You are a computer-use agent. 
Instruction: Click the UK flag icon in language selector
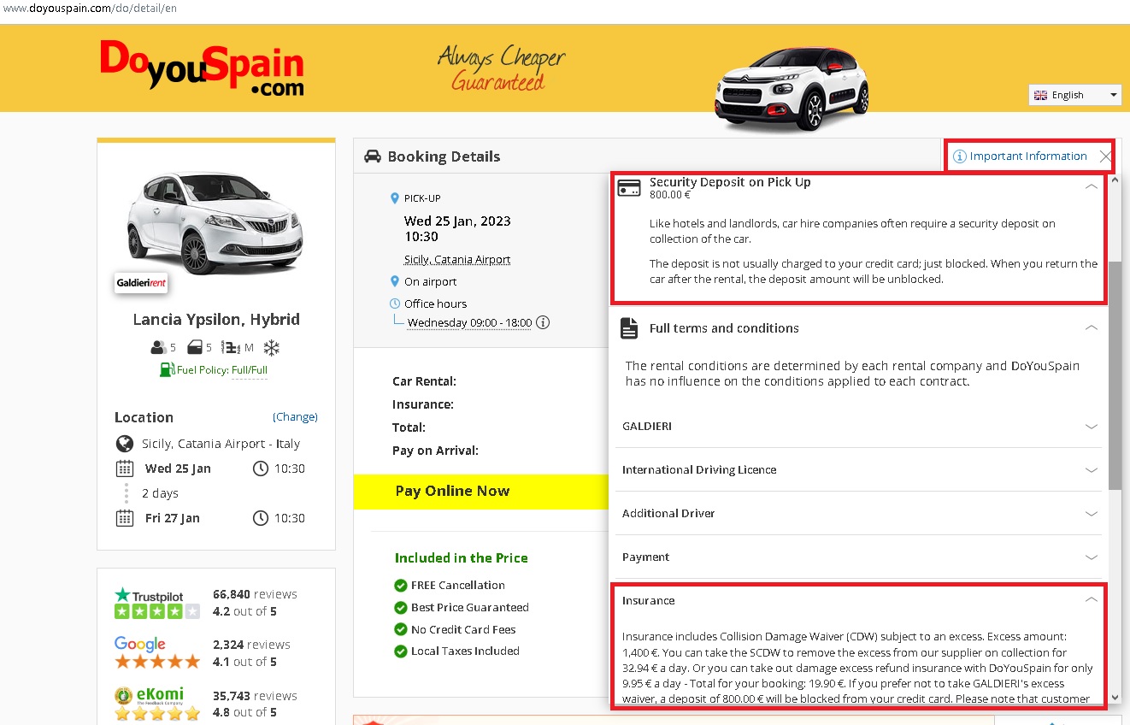pos(1040,95)
